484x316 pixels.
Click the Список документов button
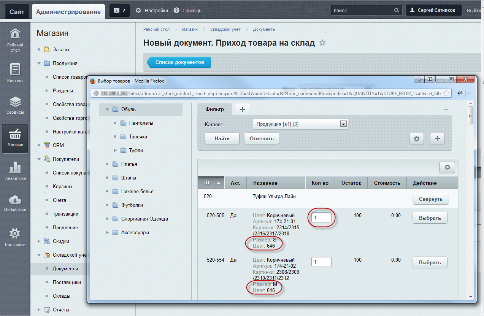(x=179, y=62)
